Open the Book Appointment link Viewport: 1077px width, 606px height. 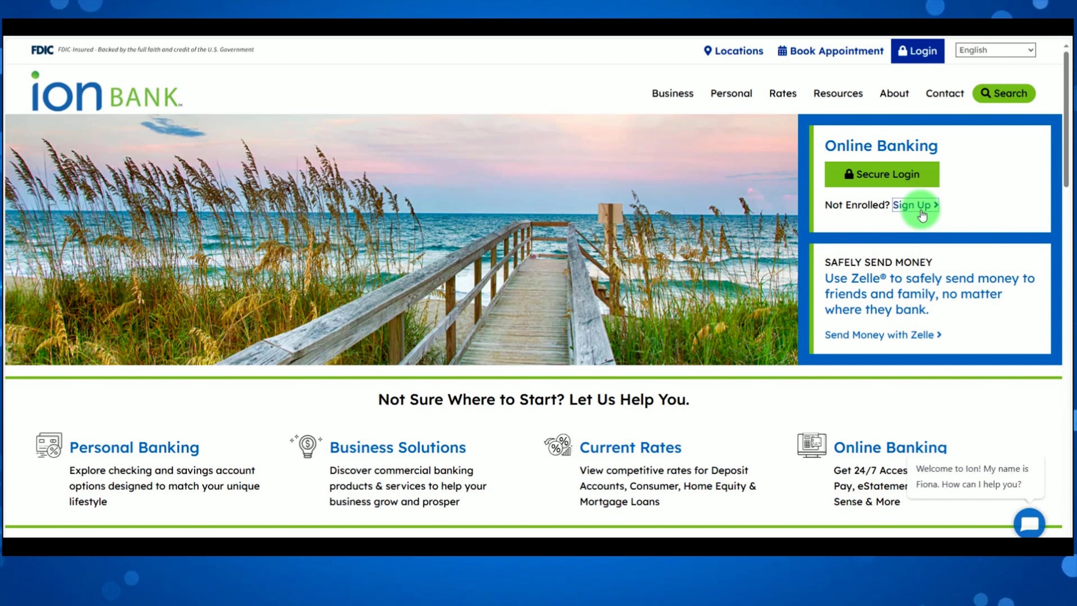click(830, 51)
